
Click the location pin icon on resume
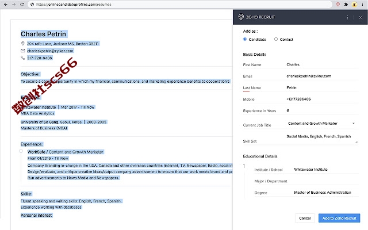(x=23, y=44)
